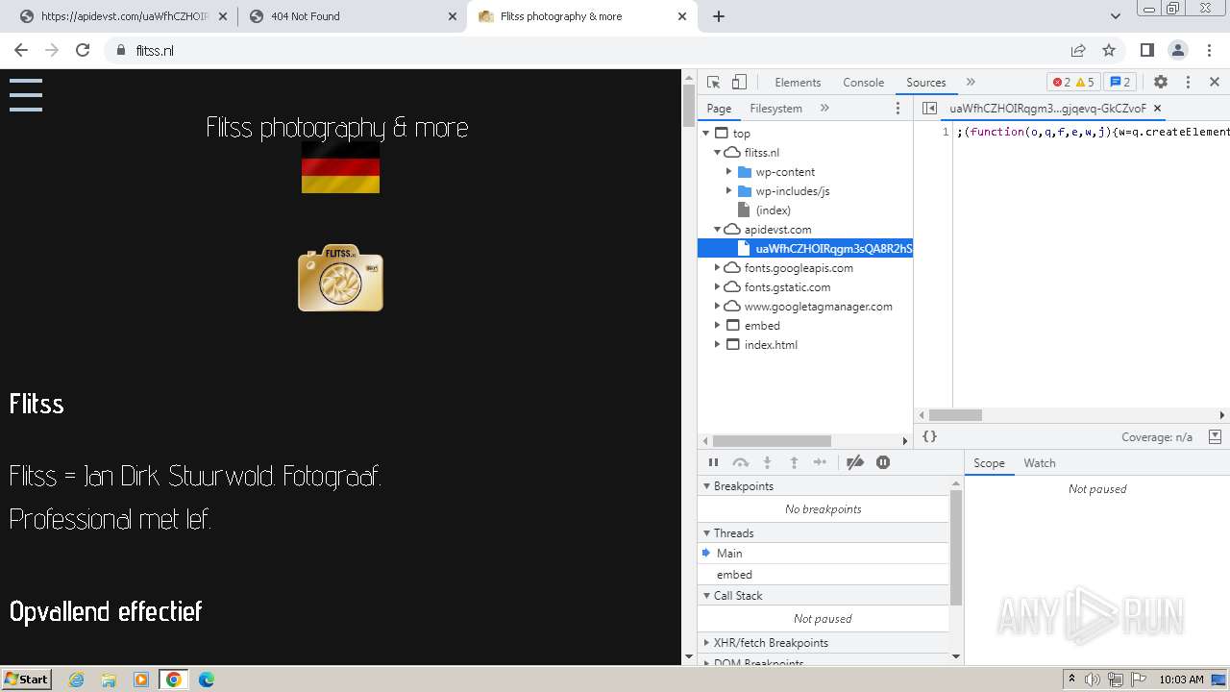1230x692 pixels.
Task: Open the issues counter showing 2
Action: [1120, 83]
